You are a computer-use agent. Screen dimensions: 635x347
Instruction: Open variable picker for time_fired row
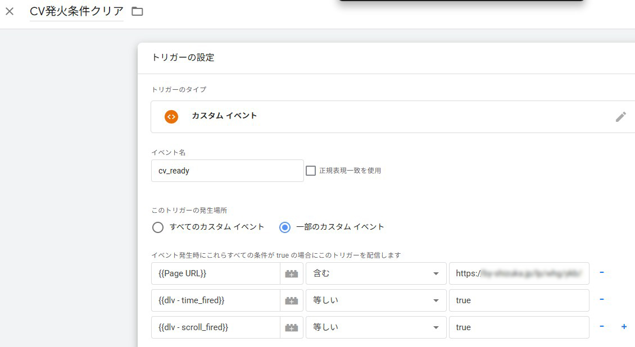pos(292,300)
